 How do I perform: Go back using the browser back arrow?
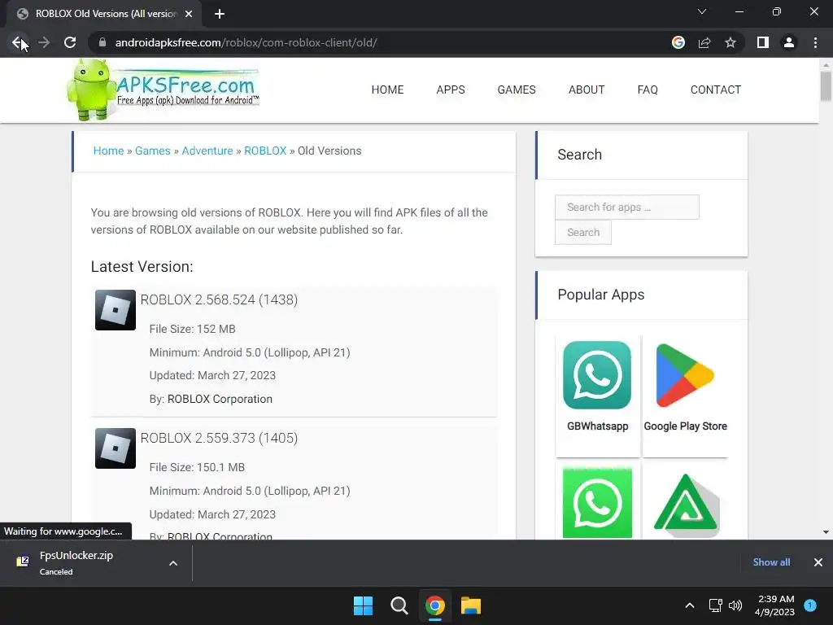pos(18,42)
